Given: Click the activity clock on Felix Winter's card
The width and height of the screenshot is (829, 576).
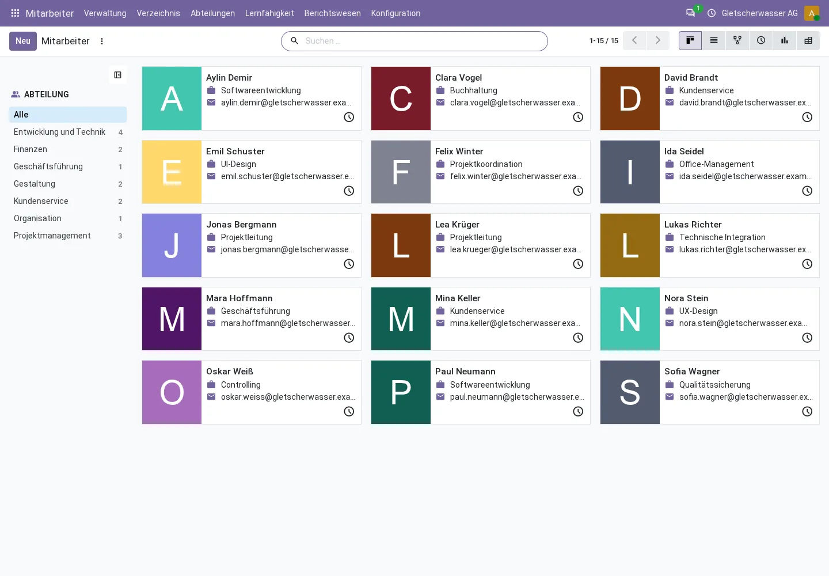Looking at the screenshot, I should (578, 191).
